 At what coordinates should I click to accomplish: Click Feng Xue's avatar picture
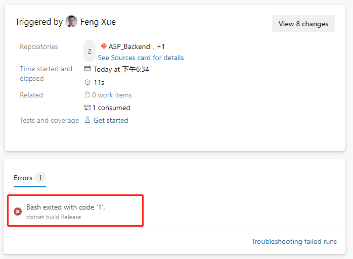71,22
